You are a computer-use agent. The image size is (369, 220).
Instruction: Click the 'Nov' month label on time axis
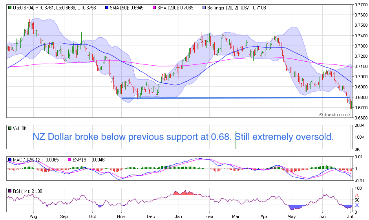point(121,216)
